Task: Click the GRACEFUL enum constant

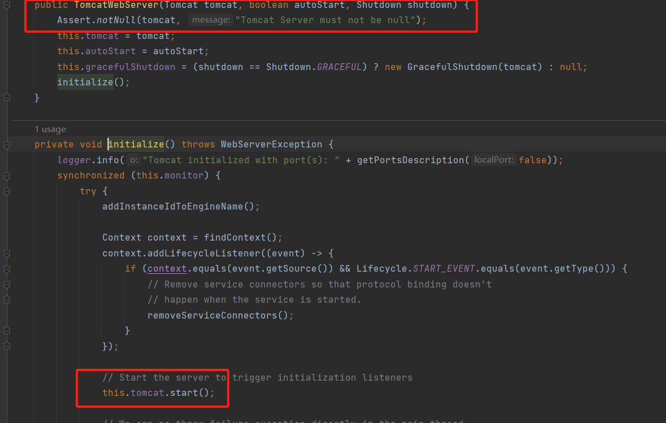Action: point(339,67)
